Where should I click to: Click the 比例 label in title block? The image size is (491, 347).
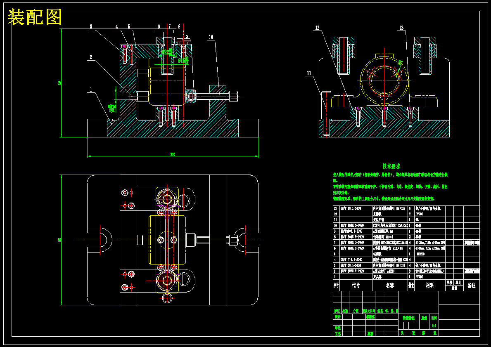434,318
